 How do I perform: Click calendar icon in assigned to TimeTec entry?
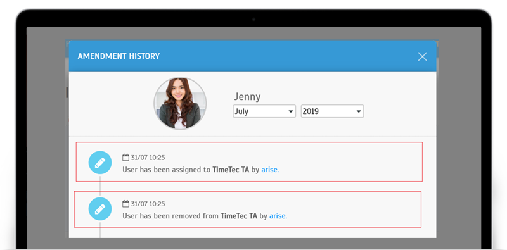(125, 158)
